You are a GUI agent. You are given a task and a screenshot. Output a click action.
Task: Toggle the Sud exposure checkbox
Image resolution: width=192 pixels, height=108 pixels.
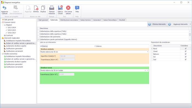coord(185,59)
